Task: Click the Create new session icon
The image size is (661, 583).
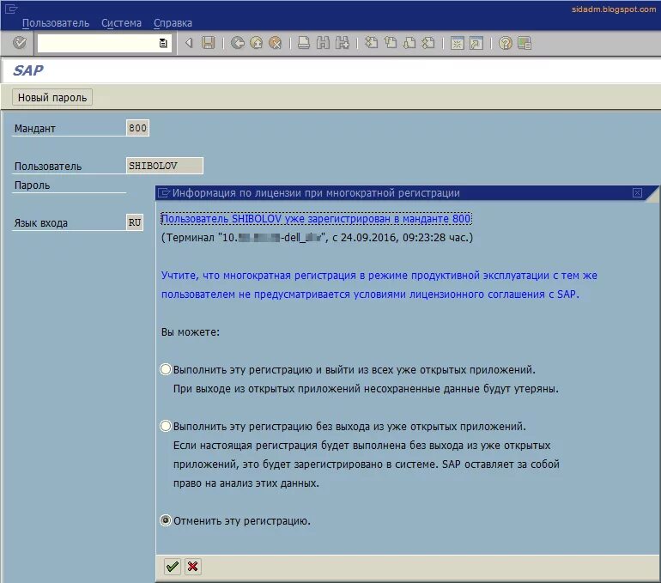Action: click(458, 43)
